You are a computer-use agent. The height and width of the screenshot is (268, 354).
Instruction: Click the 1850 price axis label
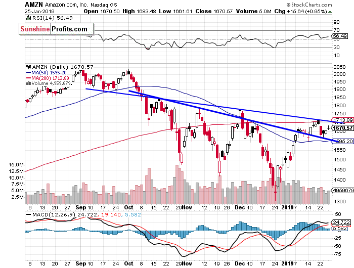339,97
